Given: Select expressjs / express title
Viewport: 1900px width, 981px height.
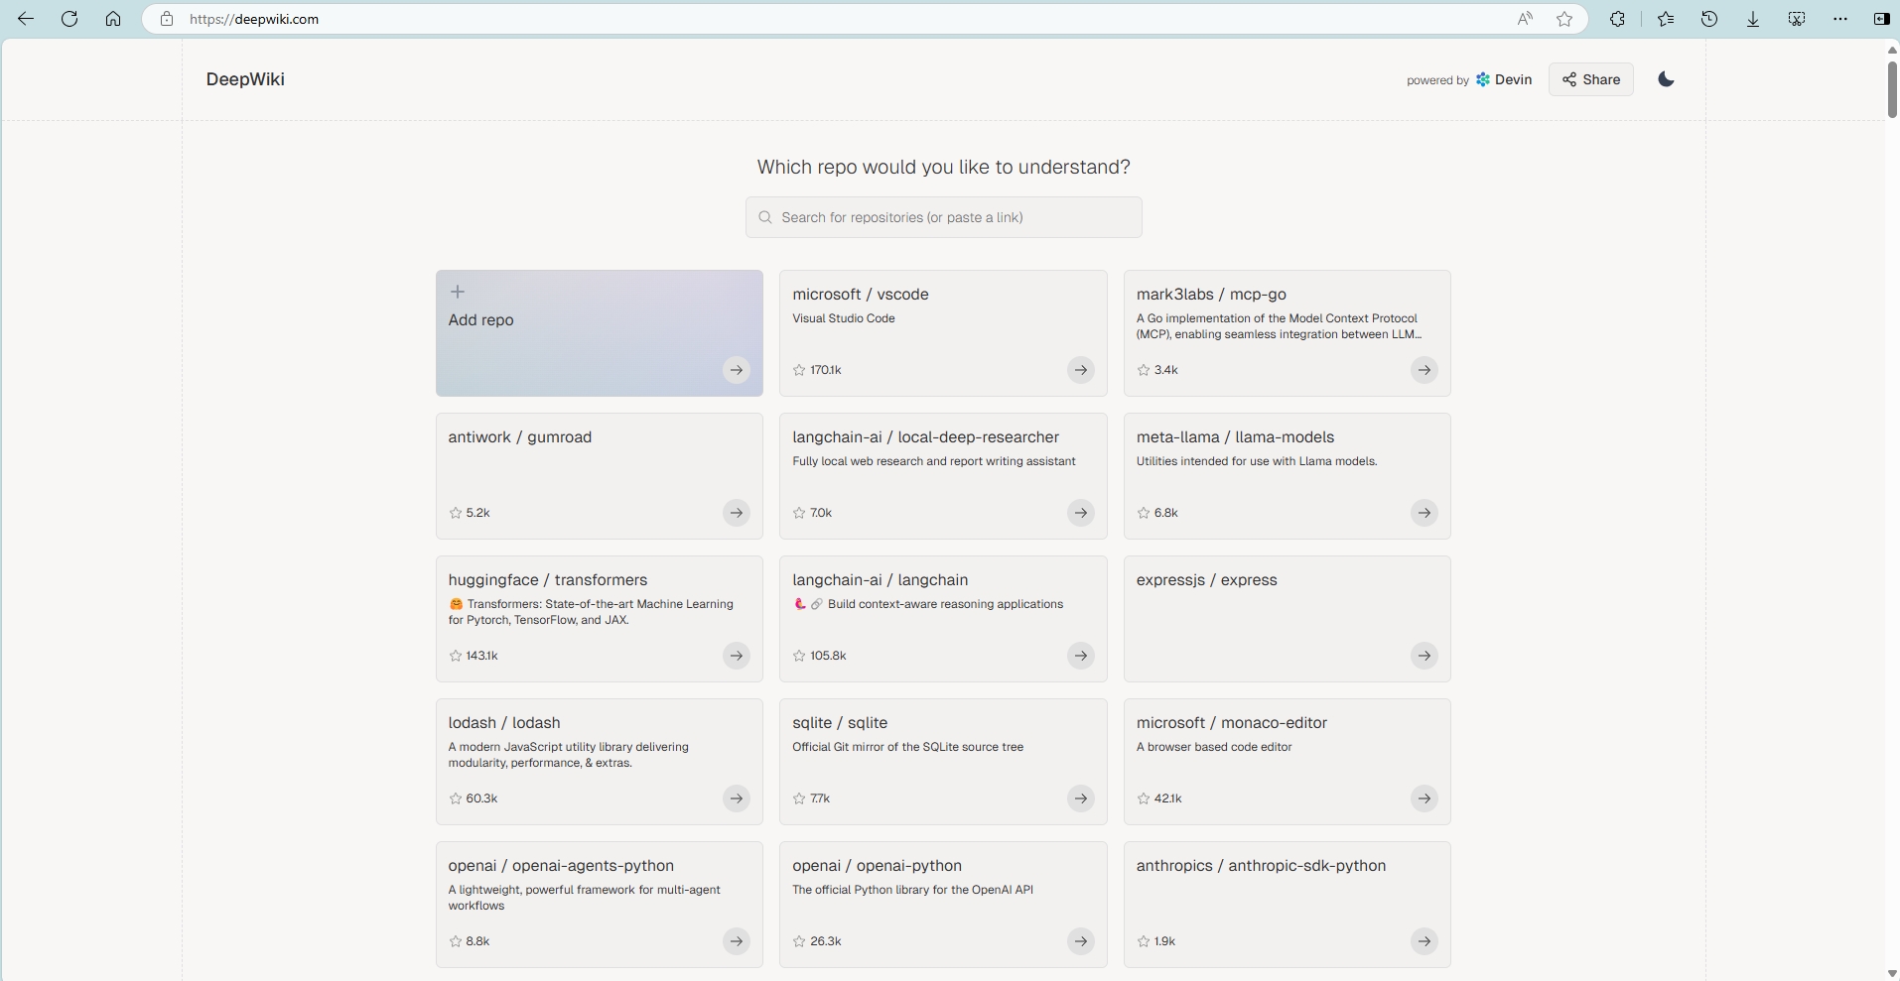Looking at the screenshot, I should [1207, 580].
